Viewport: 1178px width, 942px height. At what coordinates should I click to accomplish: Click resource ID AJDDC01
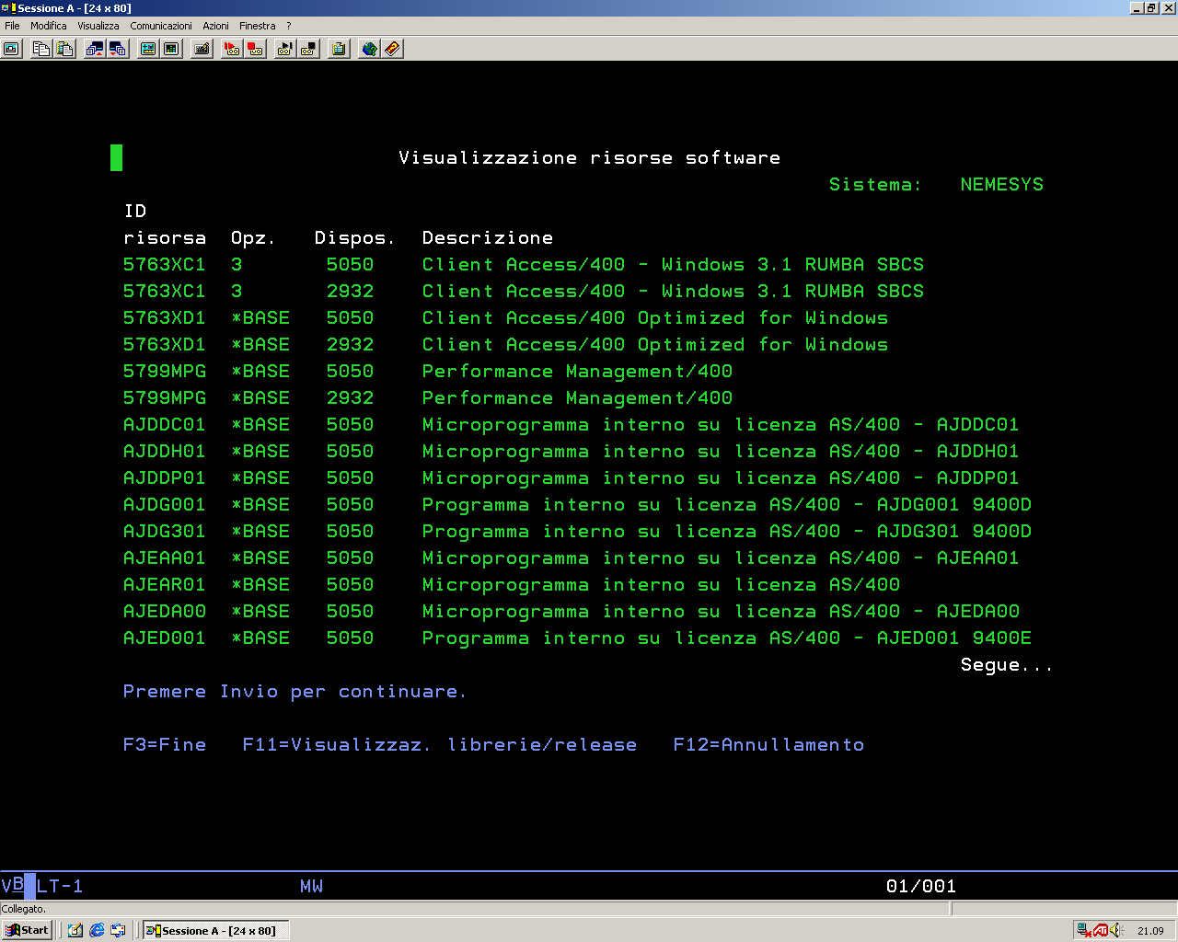pos(165,424)
